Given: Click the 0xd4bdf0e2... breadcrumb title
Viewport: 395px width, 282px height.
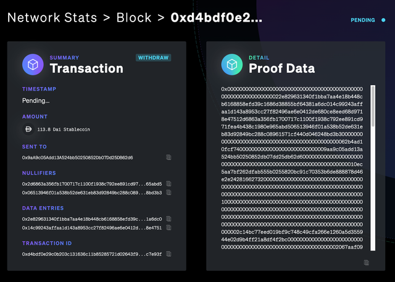Looking at the screenshot, I should tap(217, 18).
